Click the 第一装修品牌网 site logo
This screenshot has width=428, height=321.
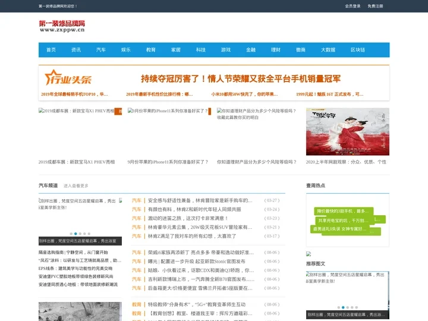point(62,26)
